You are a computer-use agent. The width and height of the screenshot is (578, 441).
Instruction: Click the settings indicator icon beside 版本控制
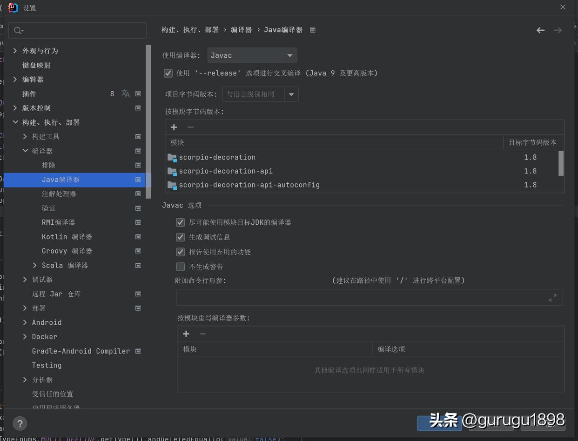coord(138,108)
